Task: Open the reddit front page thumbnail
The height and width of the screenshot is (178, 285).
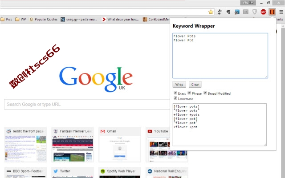Action: coord(26,145)
